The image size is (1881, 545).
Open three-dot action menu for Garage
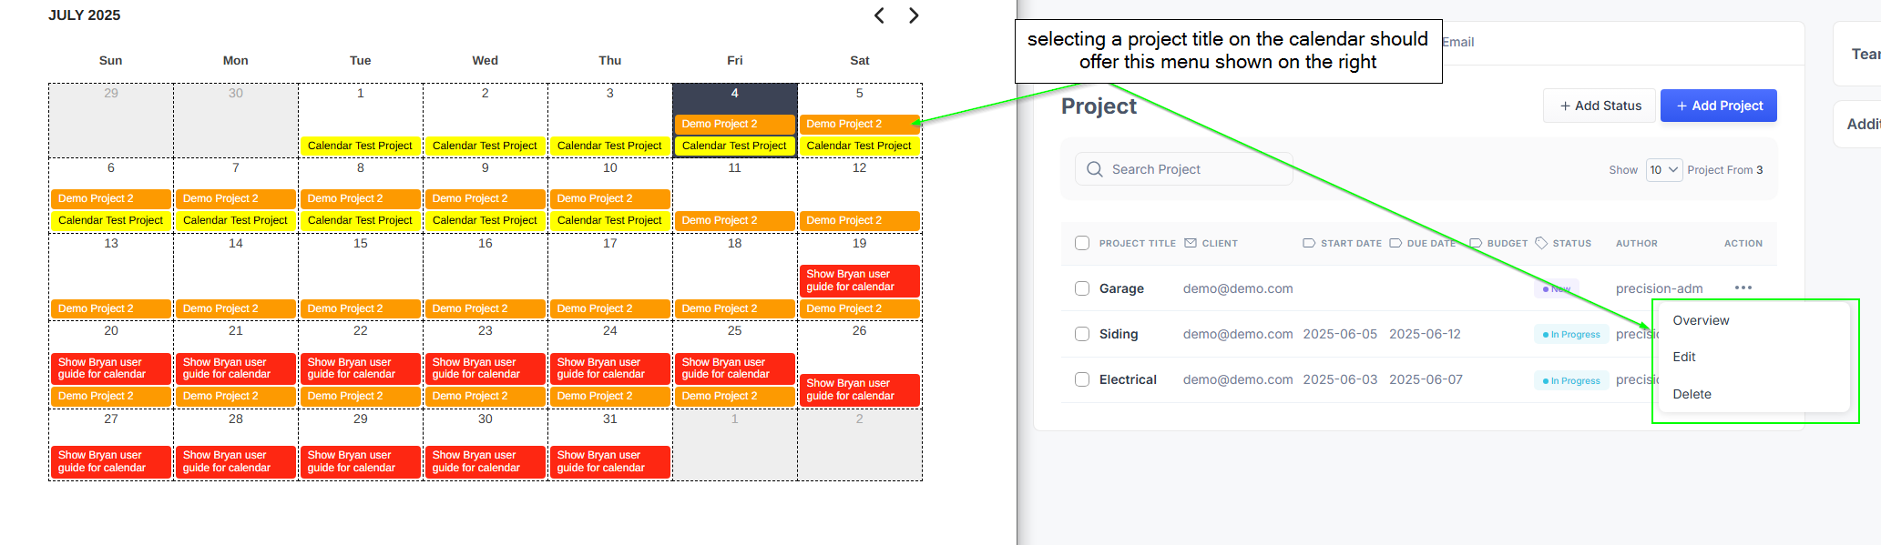1743,288
